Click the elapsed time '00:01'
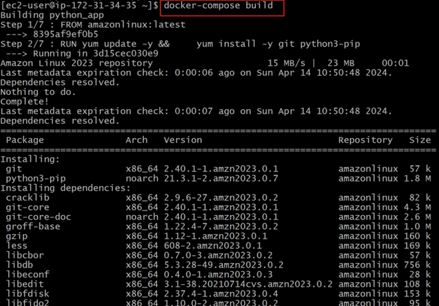The height and width of the screenshot is (306, 439). 395,63
